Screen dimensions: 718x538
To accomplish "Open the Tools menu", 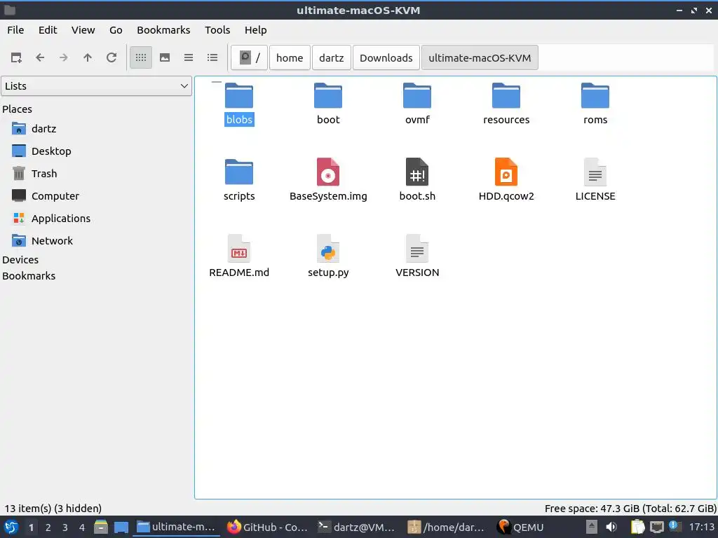I will pyautogui.click(x=217, y=29).
